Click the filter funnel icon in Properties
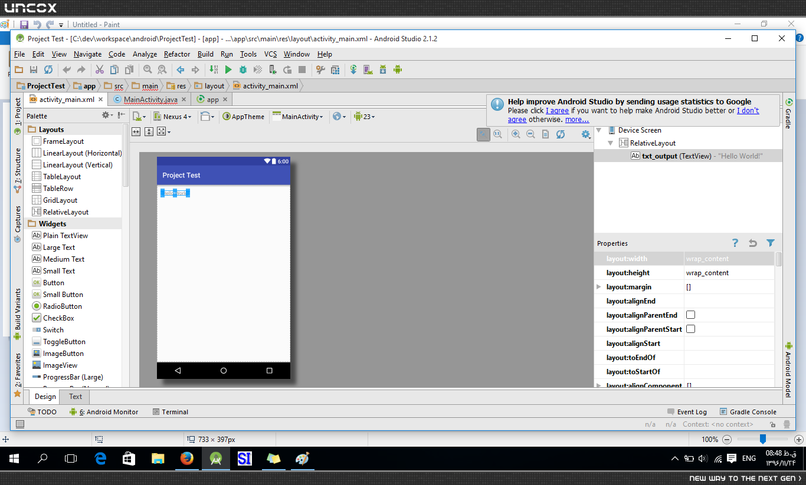This screenshot has width=806, height=485. pyautogui.click(x=770, y=243)
